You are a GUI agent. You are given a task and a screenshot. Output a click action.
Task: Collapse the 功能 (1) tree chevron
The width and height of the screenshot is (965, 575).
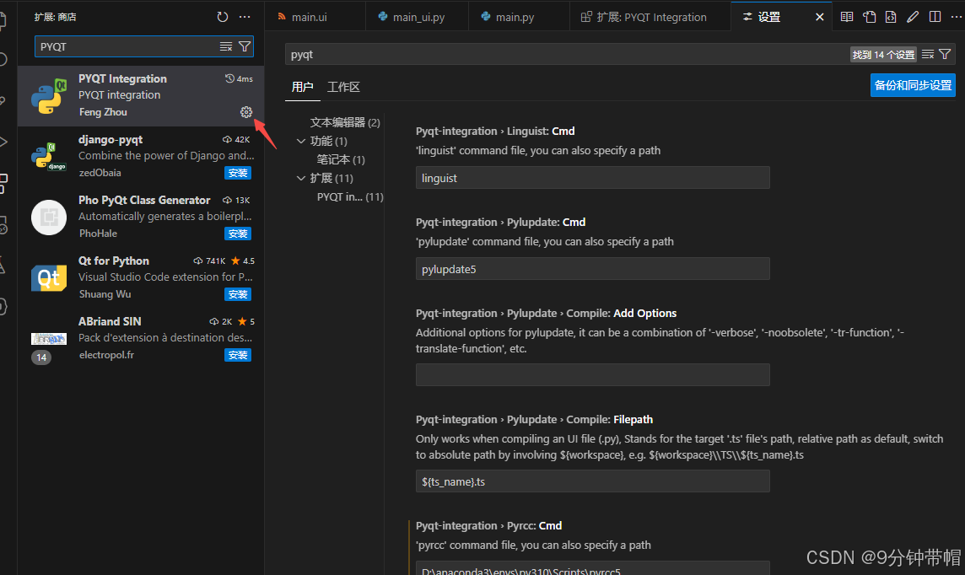(301, 142)
